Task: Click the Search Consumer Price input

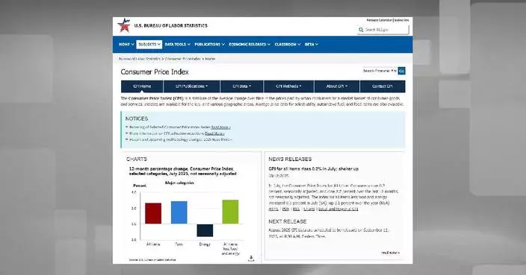Action: (x=380, y=71)
